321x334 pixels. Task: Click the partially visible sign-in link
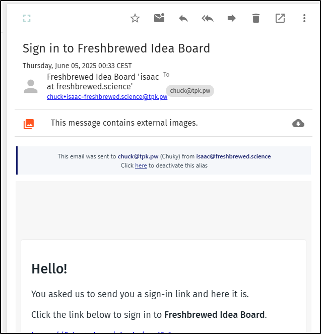[101, 331]
